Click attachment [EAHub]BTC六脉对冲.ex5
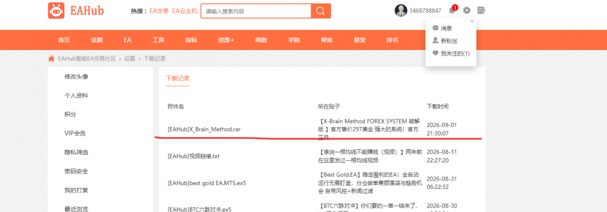The width and height of the screenshot is (607, 212). point(199,209)
